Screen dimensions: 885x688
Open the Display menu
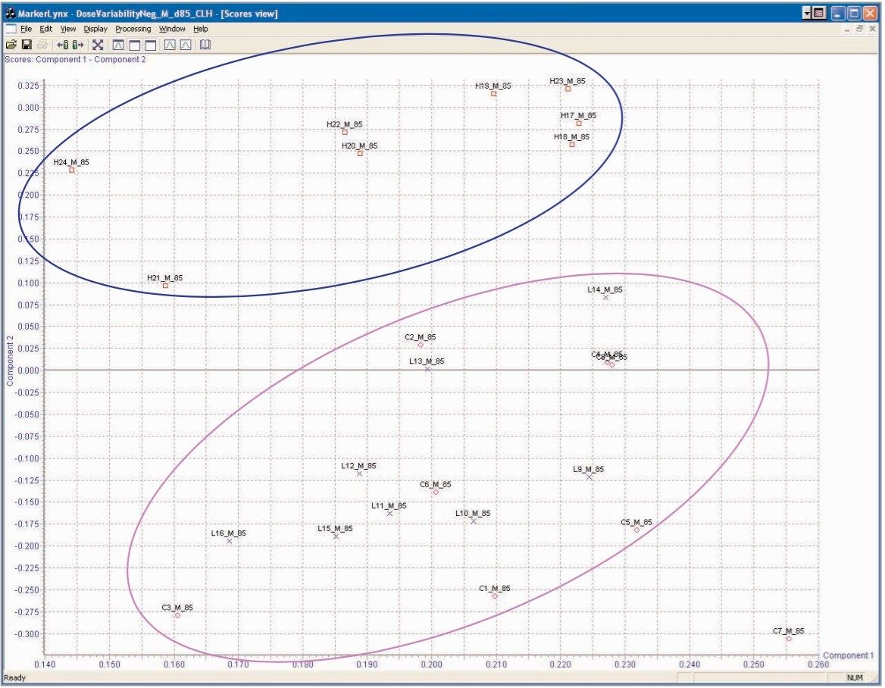pos(95,29)
